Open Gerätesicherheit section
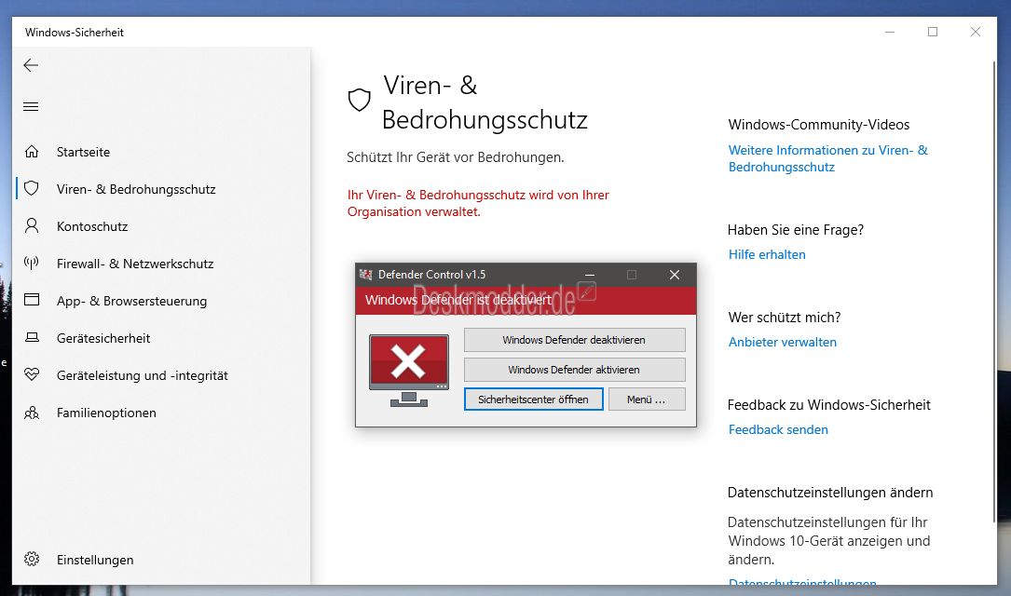This screenshot has height=596, width=1011. tap(103, 338)
